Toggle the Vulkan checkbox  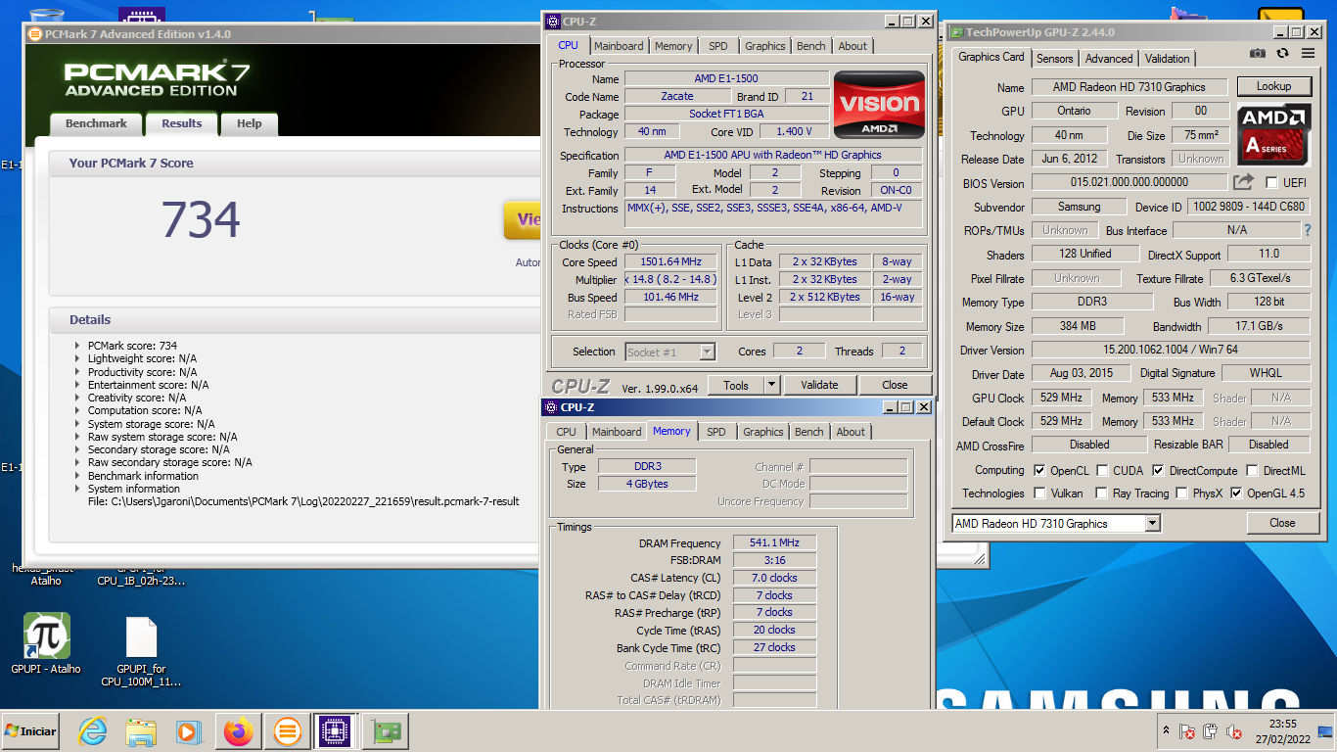click(1039, 493)
